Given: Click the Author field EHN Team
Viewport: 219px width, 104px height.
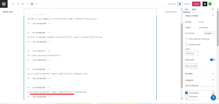Looking at the screenshot, I should [x=191, y=53].
